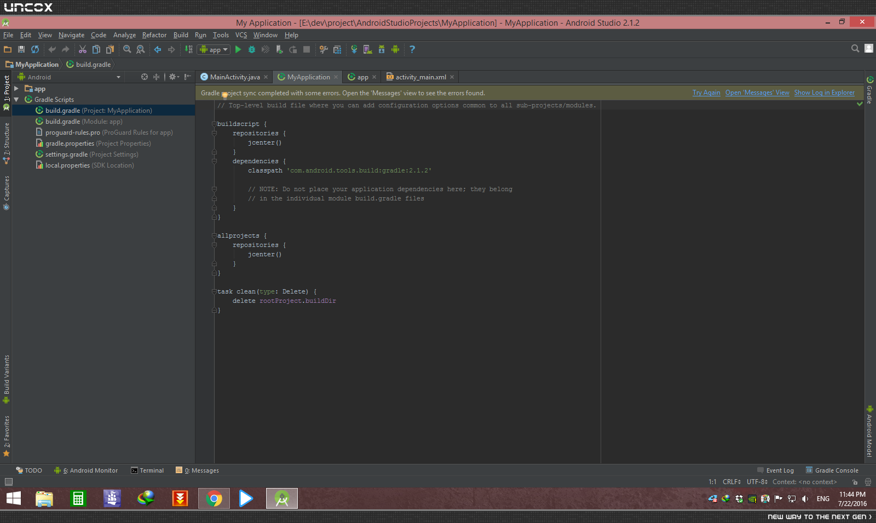
Task: Collapse the buildscript code block fold
Action: pos(214,124)
